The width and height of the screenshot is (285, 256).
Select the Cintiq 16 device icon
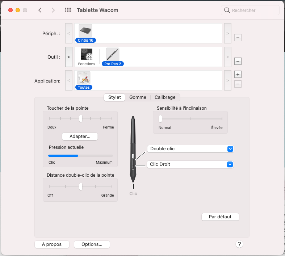click(85, 31)
